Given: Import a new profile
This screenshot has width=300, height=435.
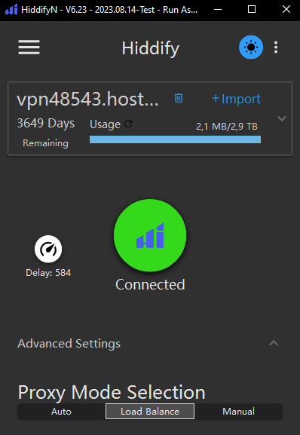Looking at the screenshot, I should (236, 99).
